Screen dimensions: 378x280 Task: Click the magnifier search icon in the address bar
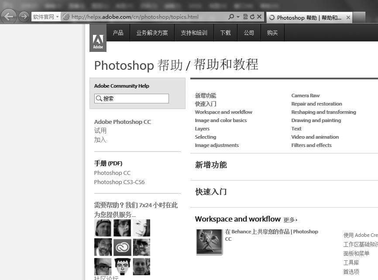pyautogui.click(x=231, y=17)
